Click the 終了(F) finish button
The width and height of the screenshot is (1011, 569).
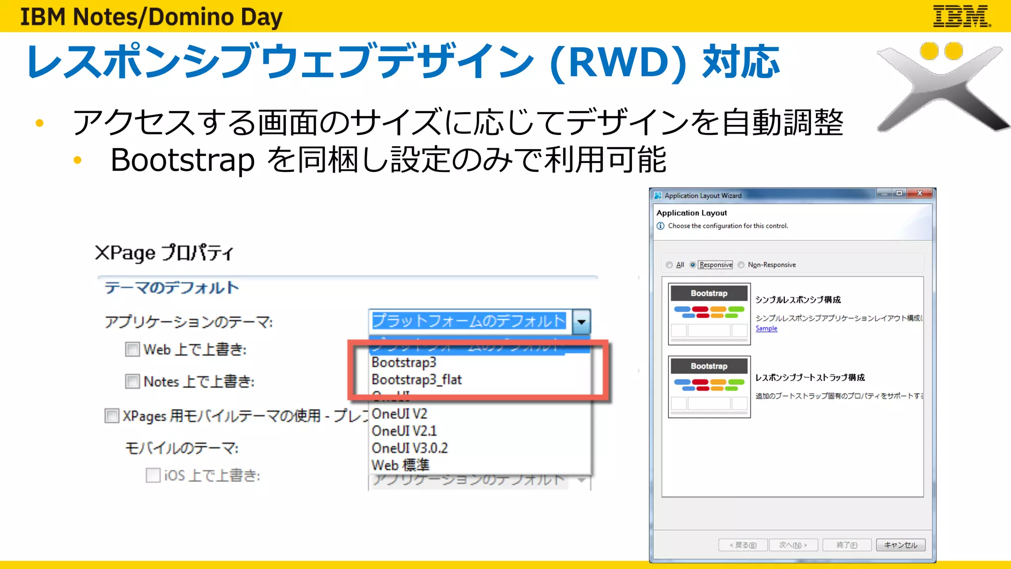(847, 545)
